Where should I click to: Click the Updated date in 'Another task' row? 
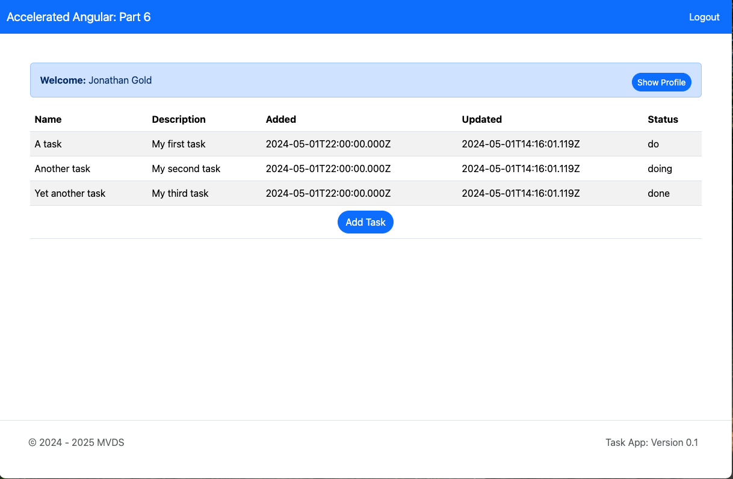[521, 168]
